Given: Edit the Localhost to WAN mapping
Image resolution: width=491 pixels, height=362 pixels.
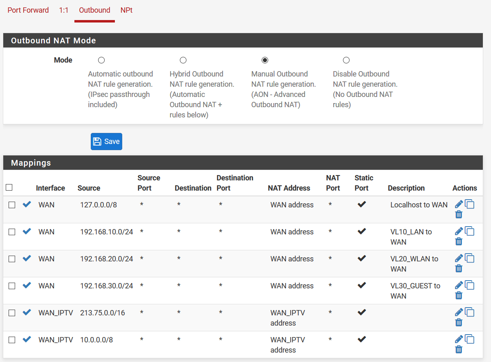Looking at the screenshot, I should point(459,204).
